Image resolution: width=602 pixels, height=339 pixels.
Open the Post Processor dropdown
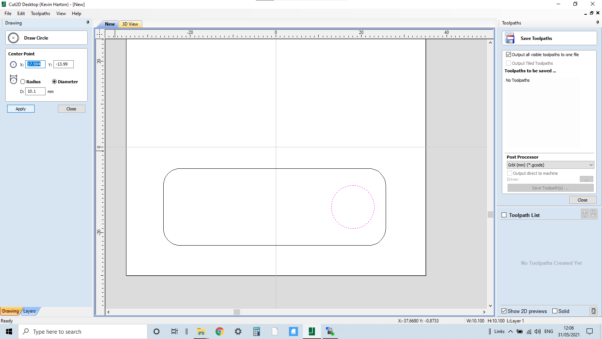[590, 165]
